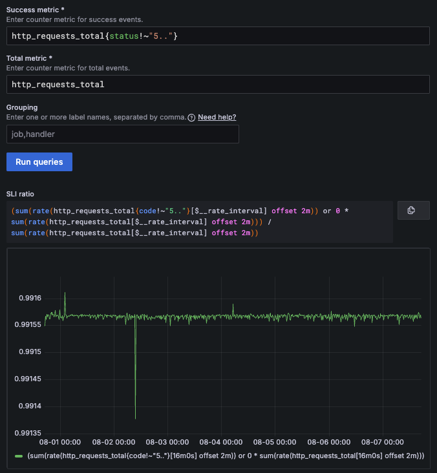Click the Success metric field label

click(x=32, y=10)
